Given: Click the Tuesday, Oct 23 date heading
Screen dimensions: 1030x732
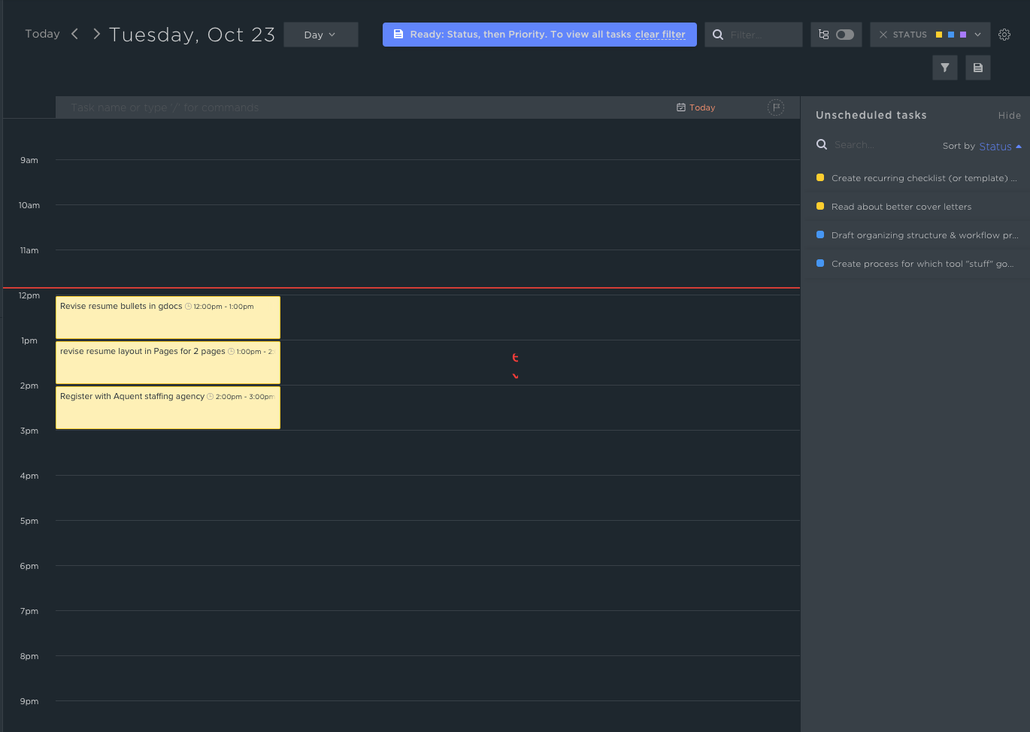Looking at the screenshot, I should tap(192, 35).
